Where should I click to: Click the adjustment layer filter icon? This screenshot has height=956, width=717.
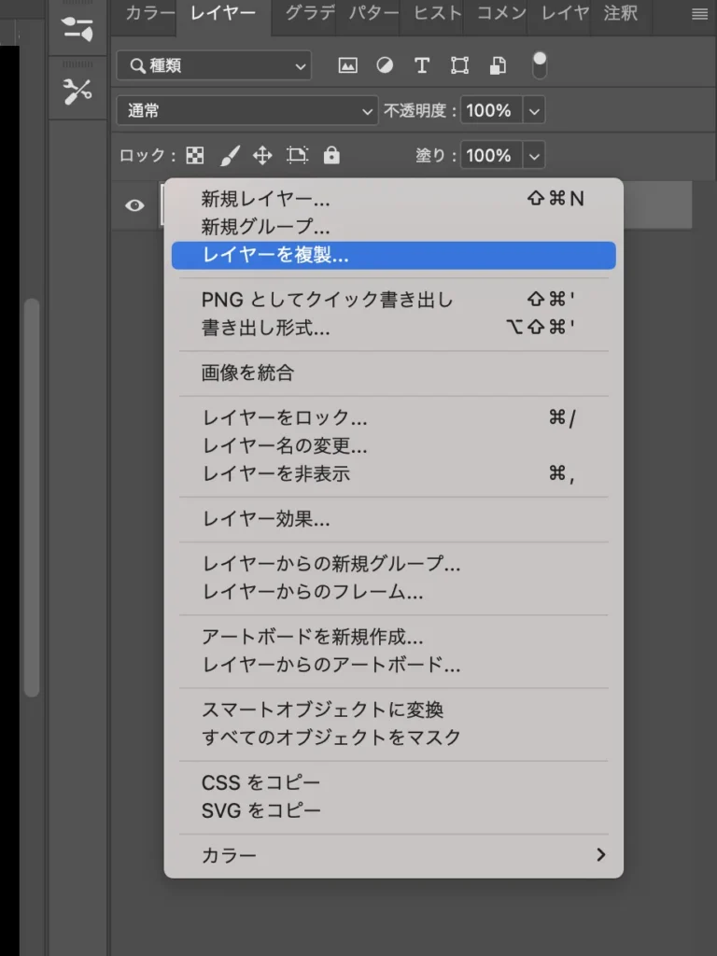[x=385, y=65]
